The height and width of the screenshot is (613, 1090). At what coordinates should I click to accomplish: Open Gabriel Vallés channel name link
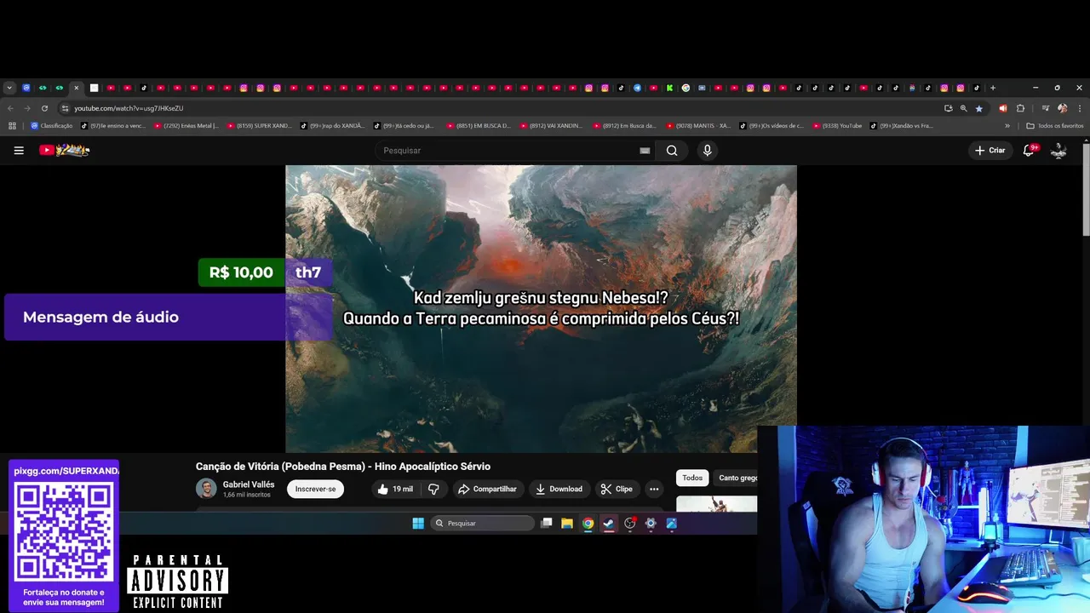coord(249,484)
